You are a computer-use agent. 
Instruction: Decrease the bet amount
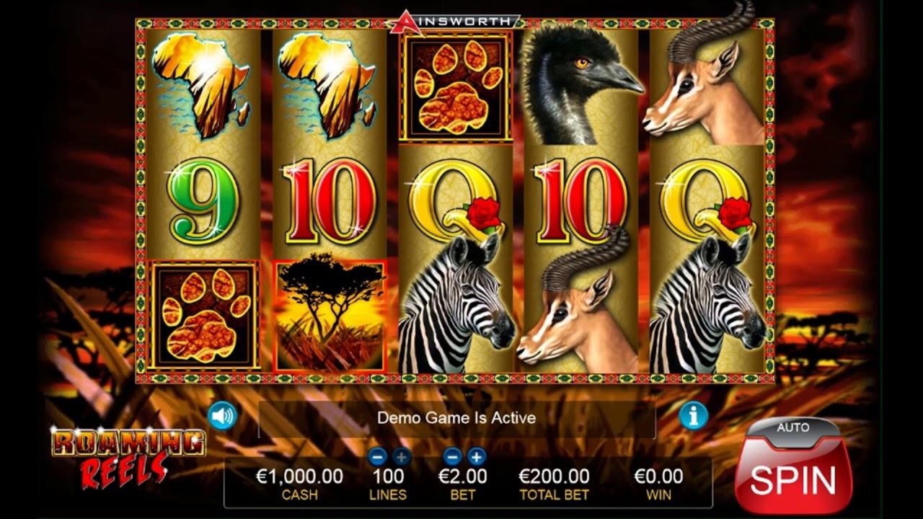[x=452, y=456]
